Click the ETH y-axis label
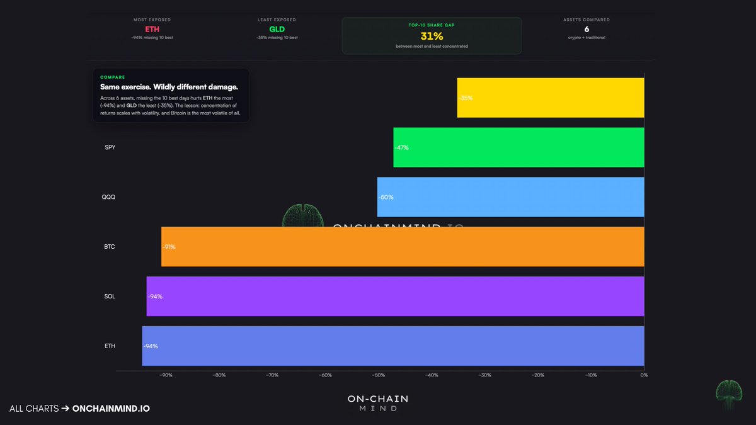This screenshot has height=425, width=756. pos(110,346)
